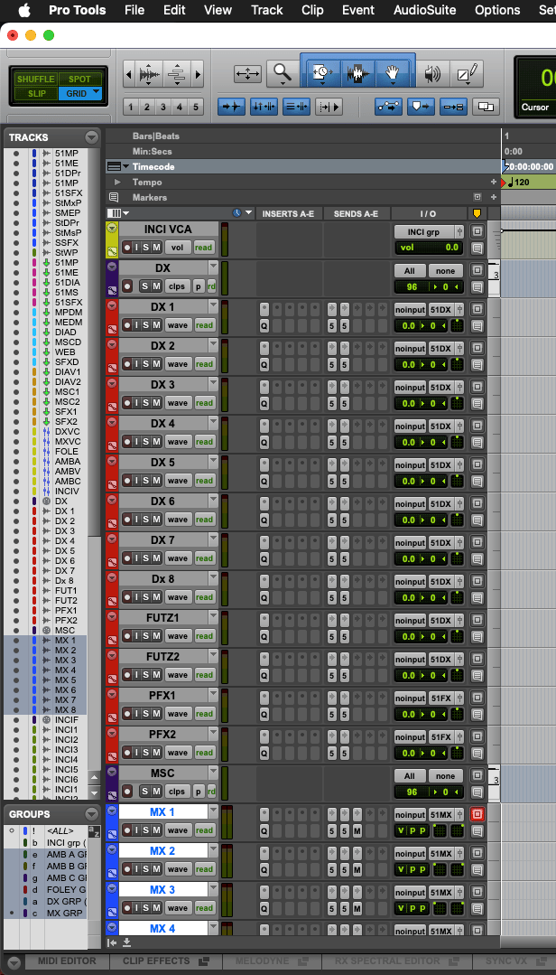The image size is (556, 975).
Task: Select the Grabber hand tool
Action: coord(393,73)
